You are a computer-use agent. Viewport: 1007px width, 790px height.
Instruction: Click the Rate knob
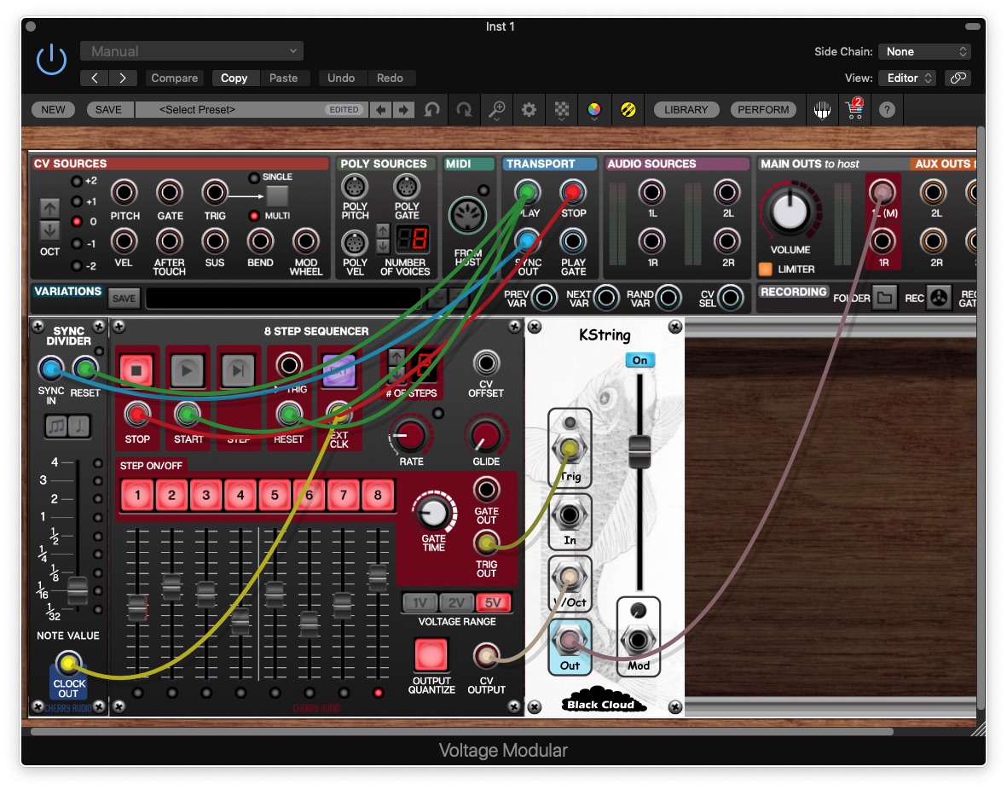click(410, 435)
